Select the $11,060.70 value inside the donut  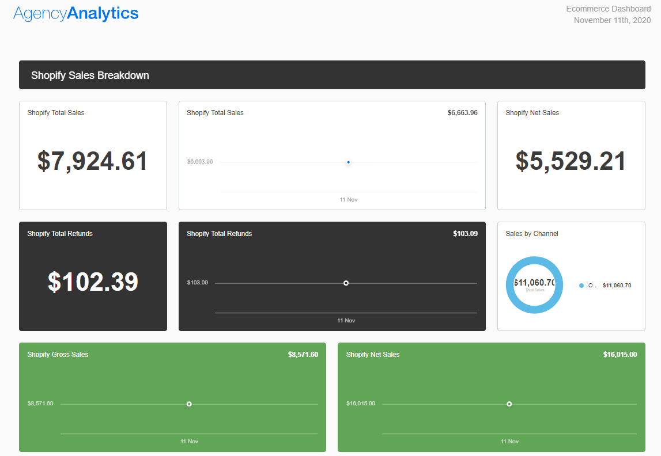coord(535,283)
